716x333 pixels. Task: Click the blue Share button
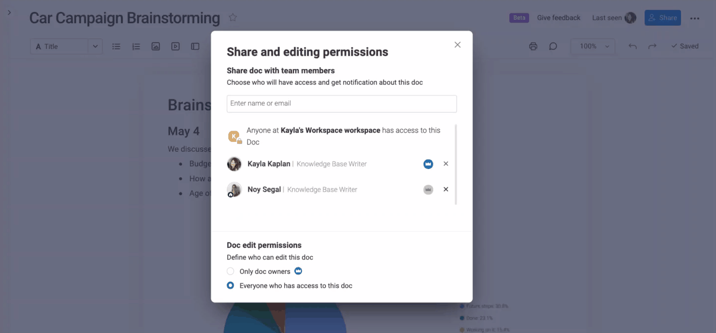click(663, 18)
